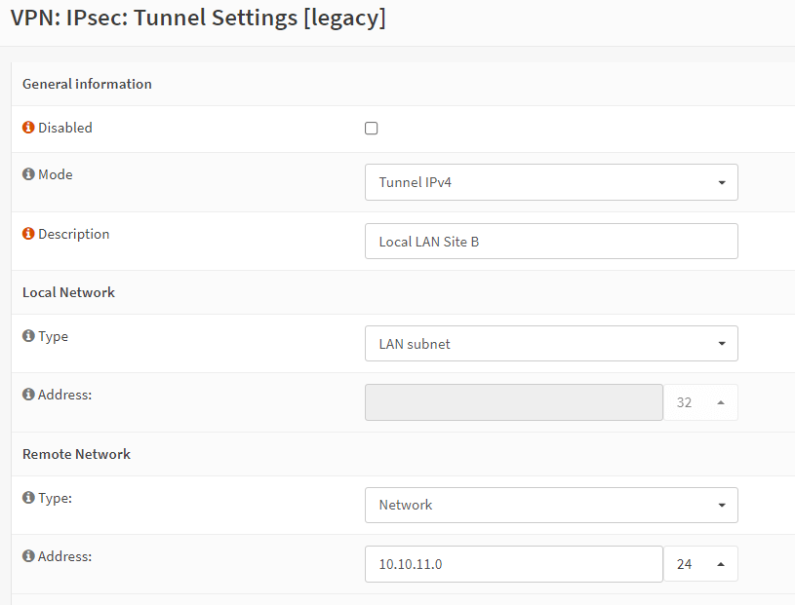Expand the Local Network Type LAN subnet dropdown

pos(551,344)
